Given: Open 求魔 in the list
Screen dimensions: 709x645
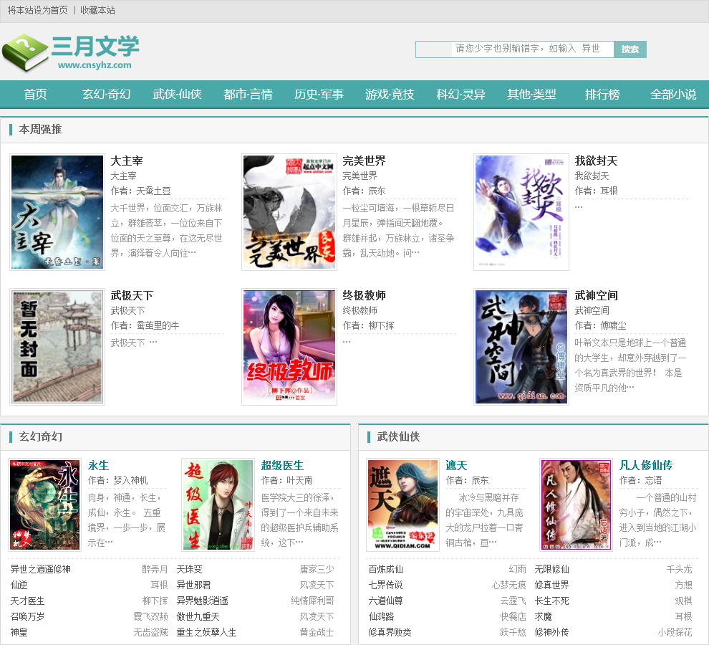Looking at the screenshot, I should (543, 616).
